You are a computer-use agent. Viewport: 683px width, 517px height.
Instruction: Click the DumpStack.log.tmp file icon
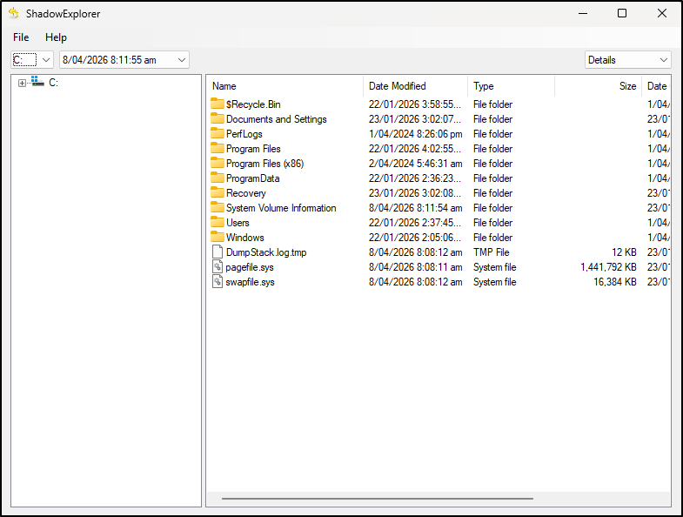[218, 252]
